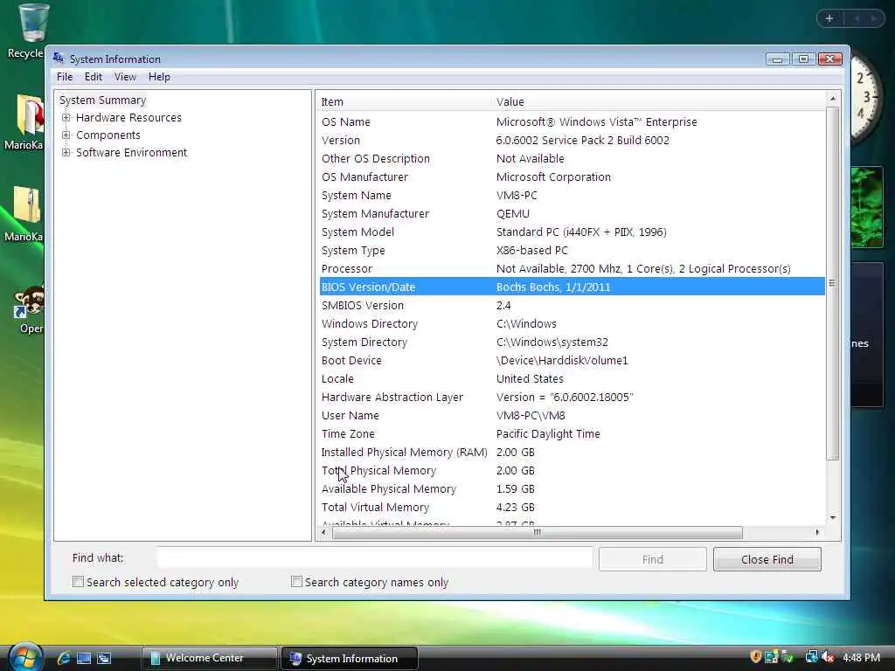Select Hardware Resources label in tree
The width and height of the screenshot is (895, 671).
128,118
